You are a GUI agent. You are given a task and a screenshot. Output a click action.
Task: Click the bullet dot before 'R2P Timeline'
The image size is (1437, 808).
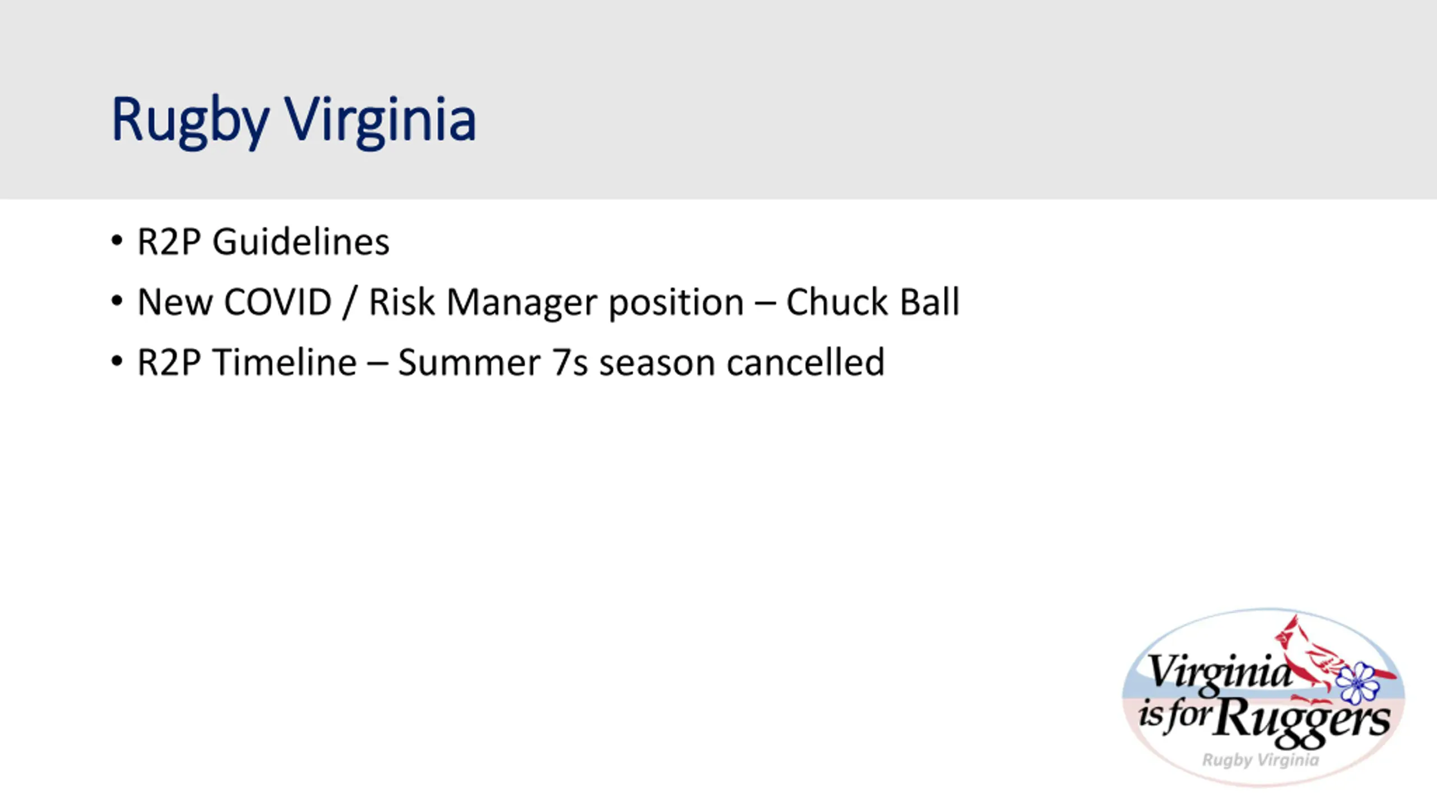[x=117, y=361]
